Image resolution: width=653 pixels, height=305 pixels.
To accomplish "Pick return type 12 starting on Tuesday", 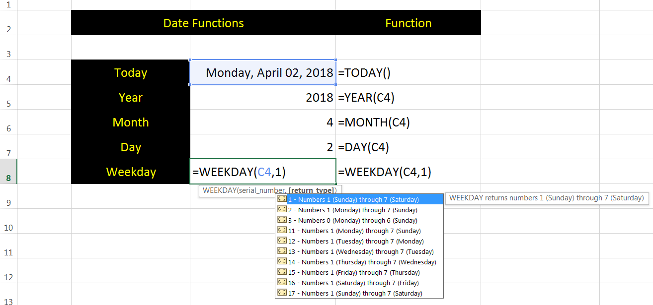I will (356, 241).
